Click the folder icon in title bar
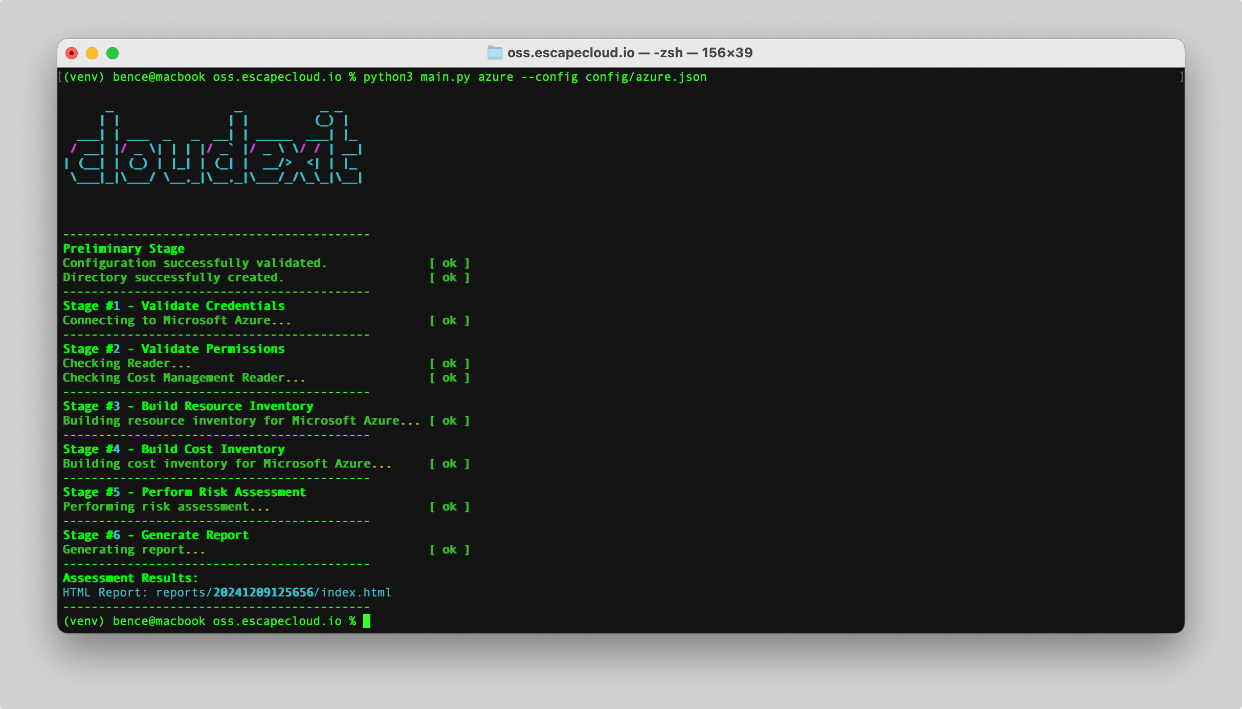The width and height of the screenshot is (1242, 709). pos(494,53)
